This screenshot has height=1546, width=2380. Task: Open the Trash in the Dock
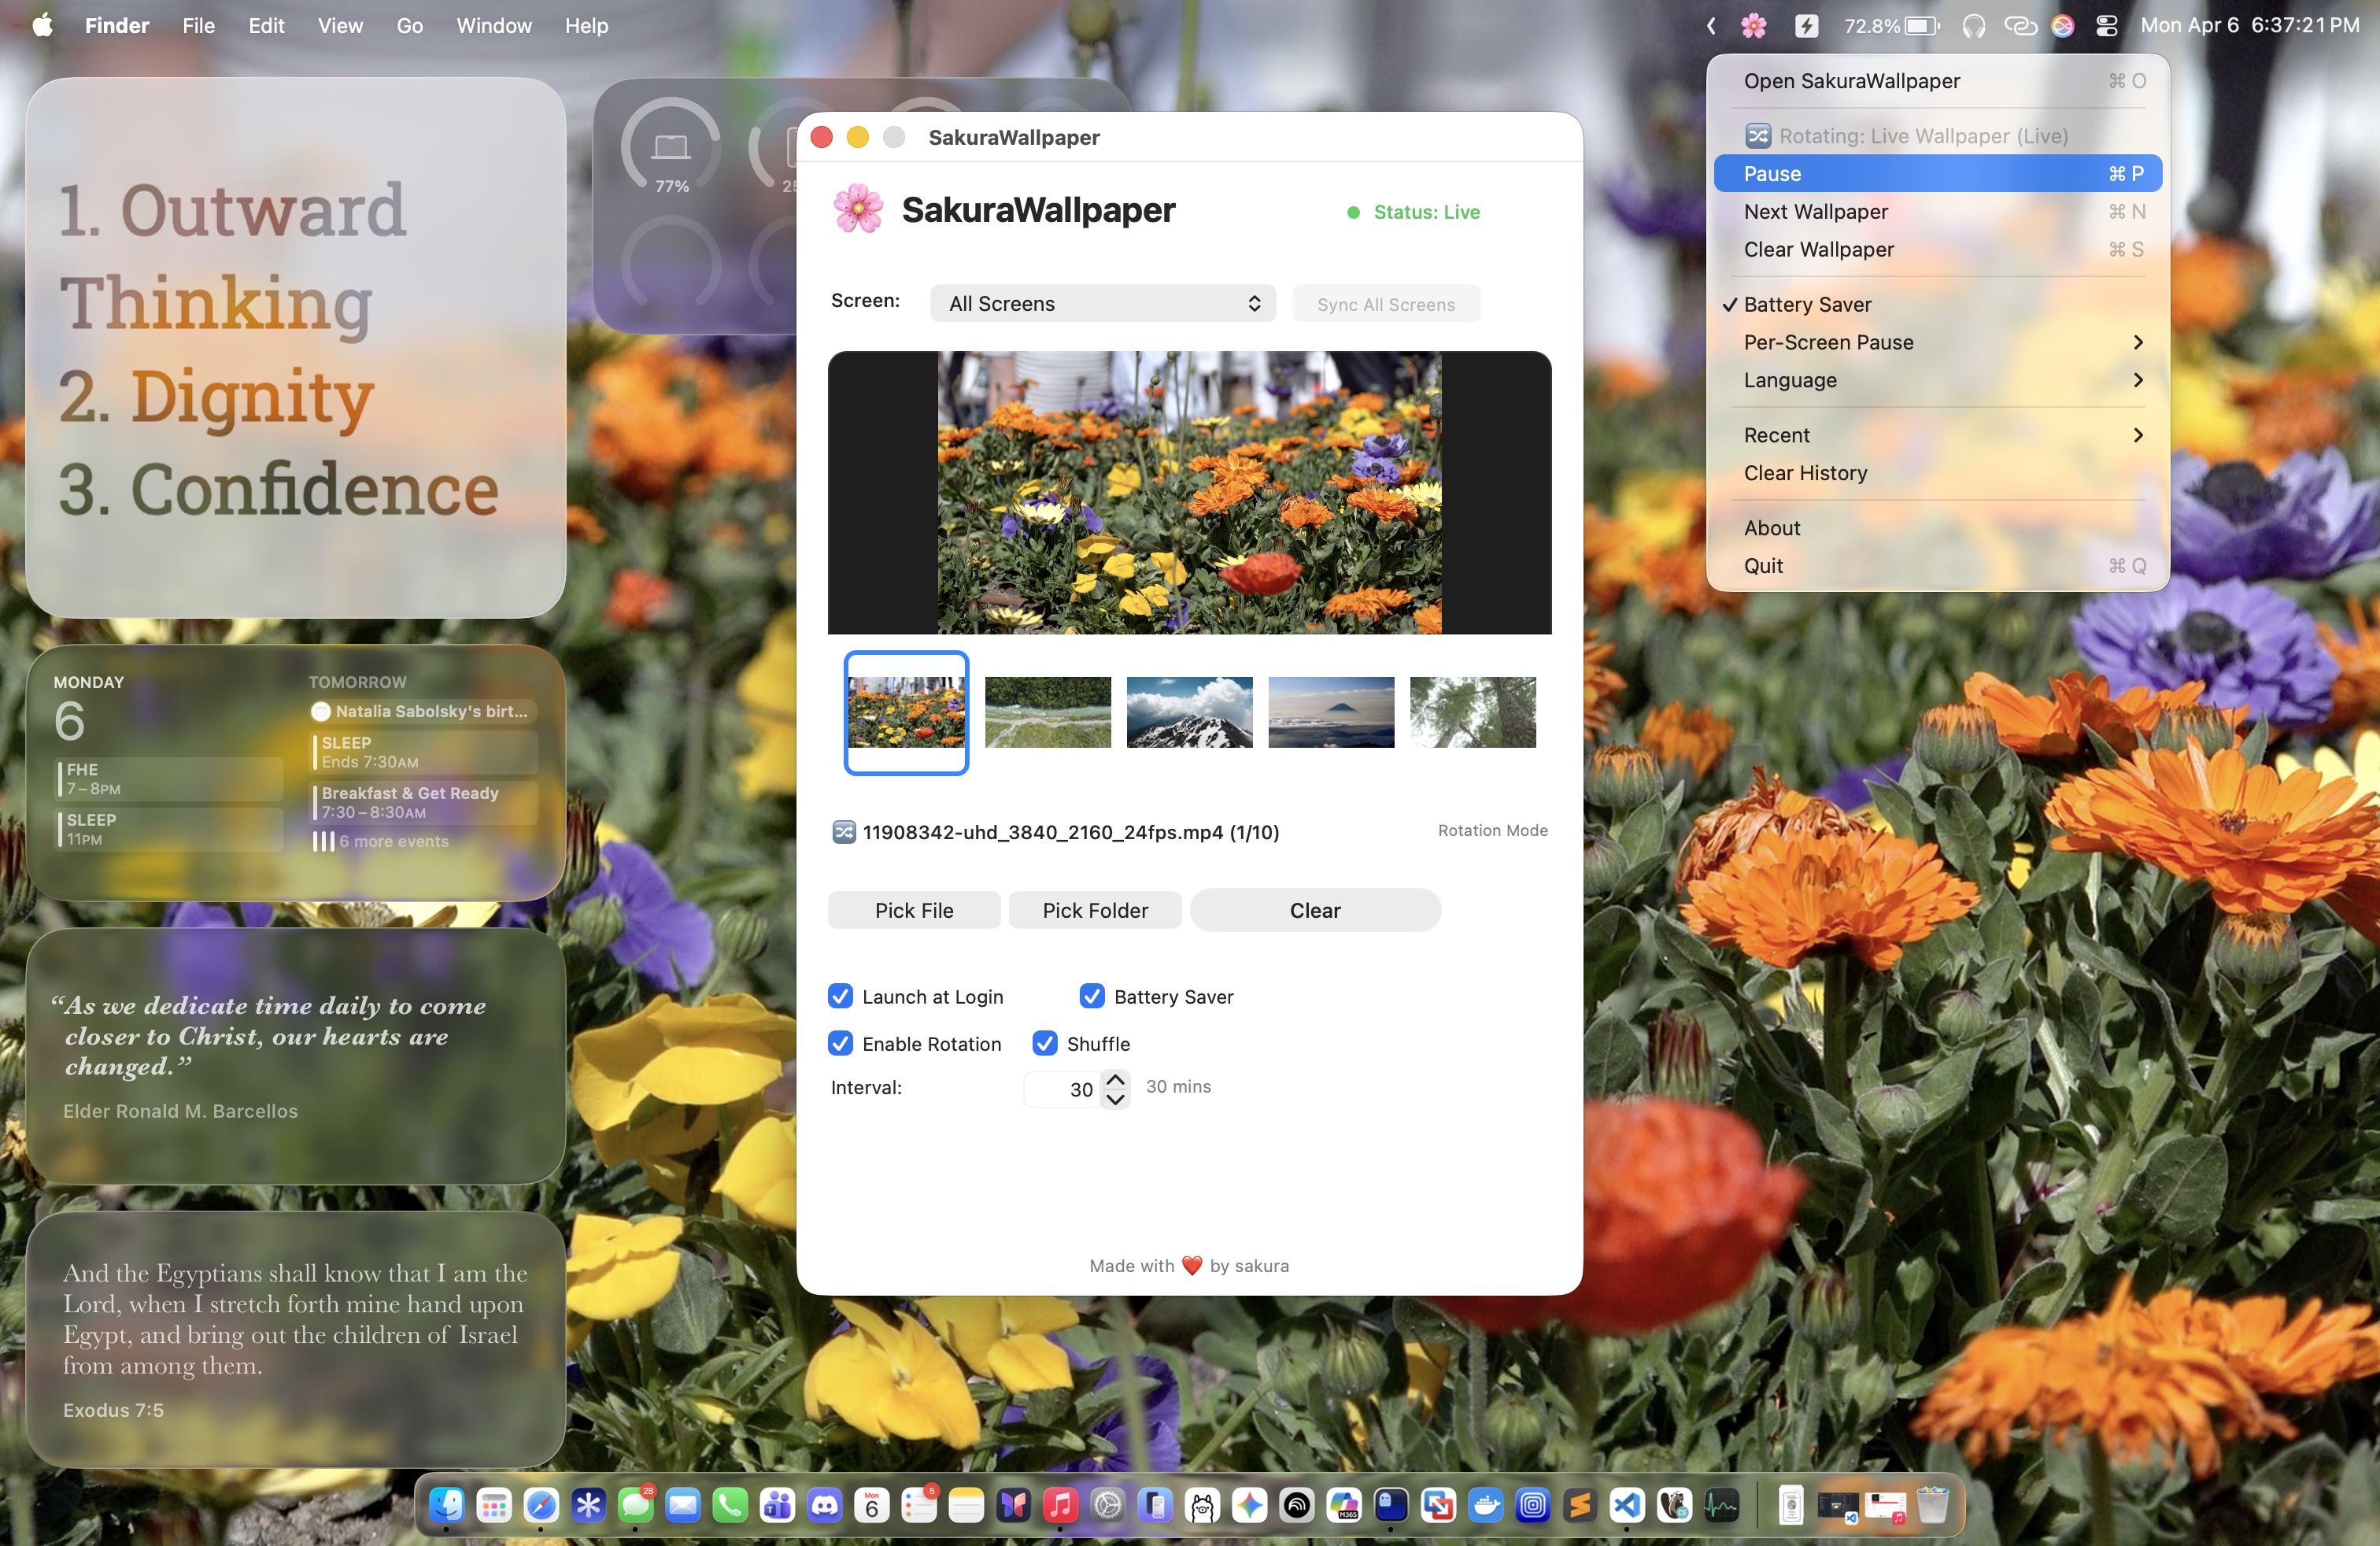[1932, 1504]
